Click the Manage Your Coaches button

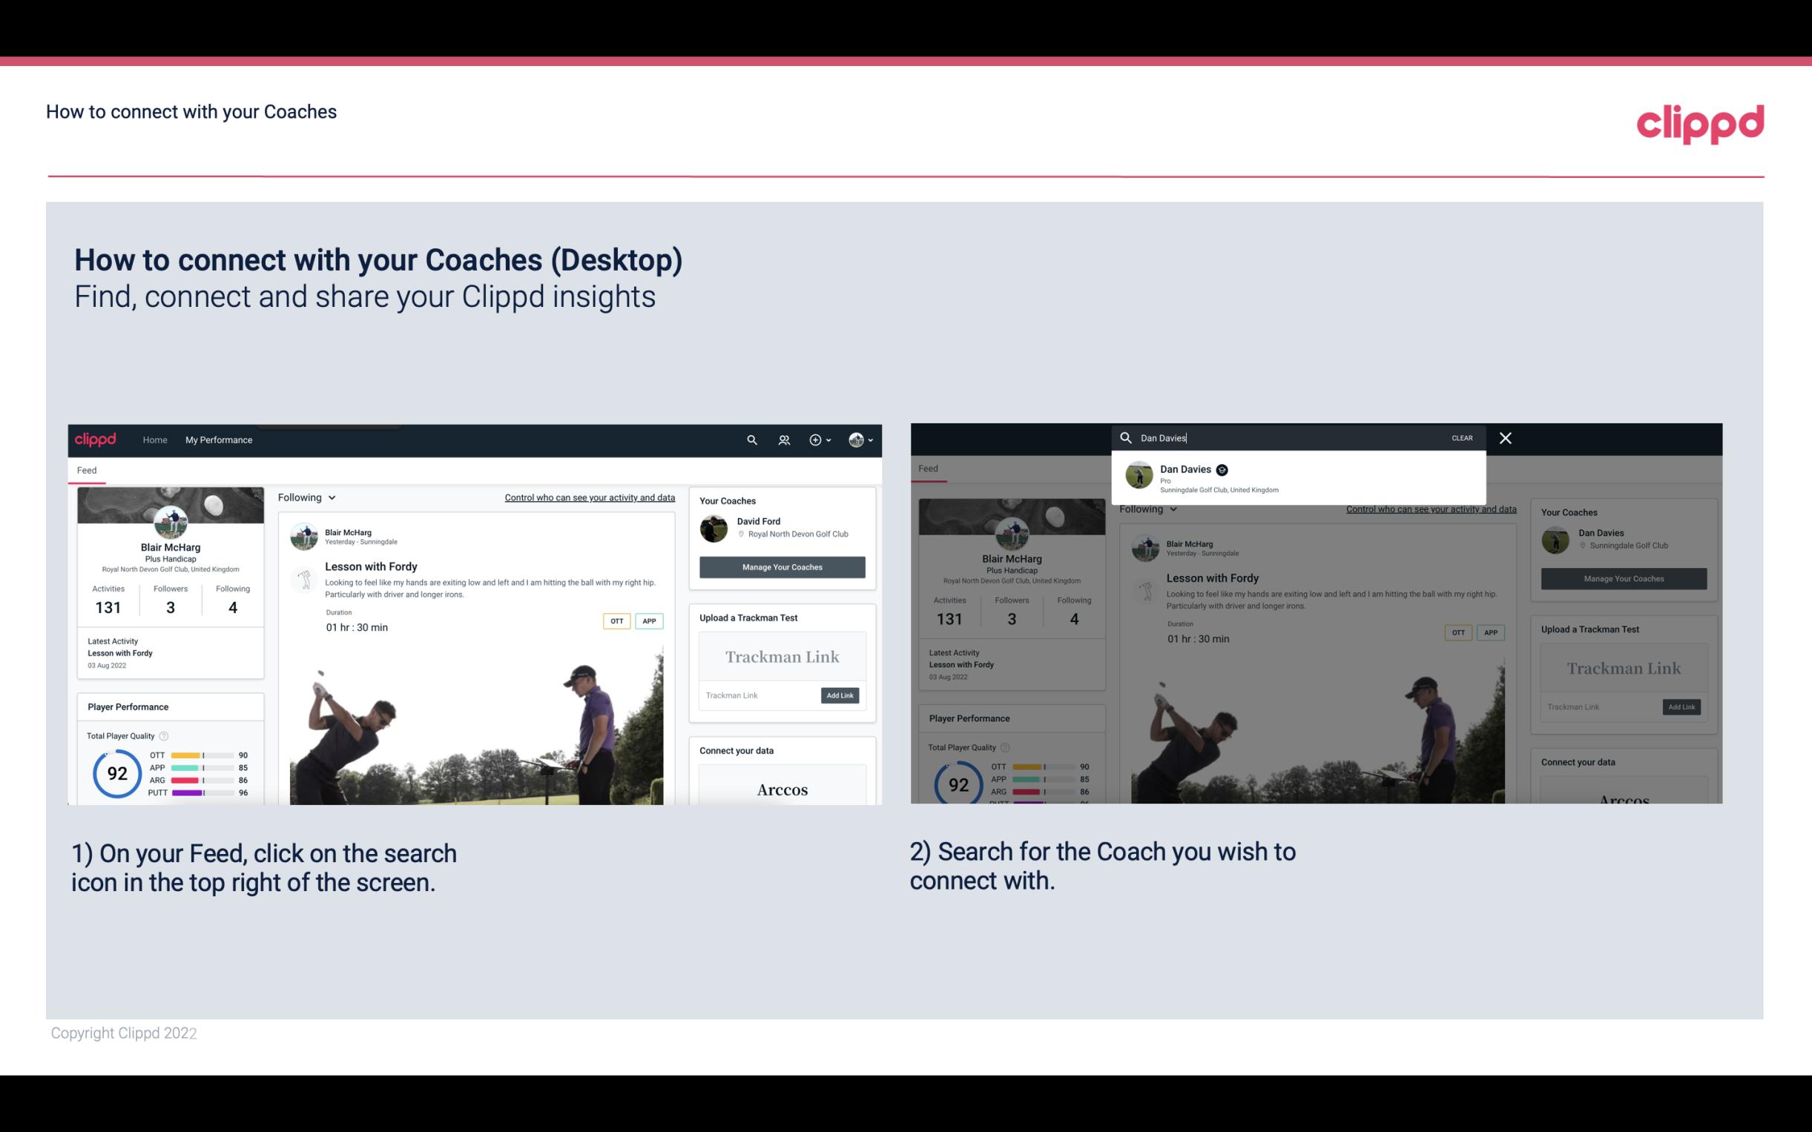coord(782,566)
